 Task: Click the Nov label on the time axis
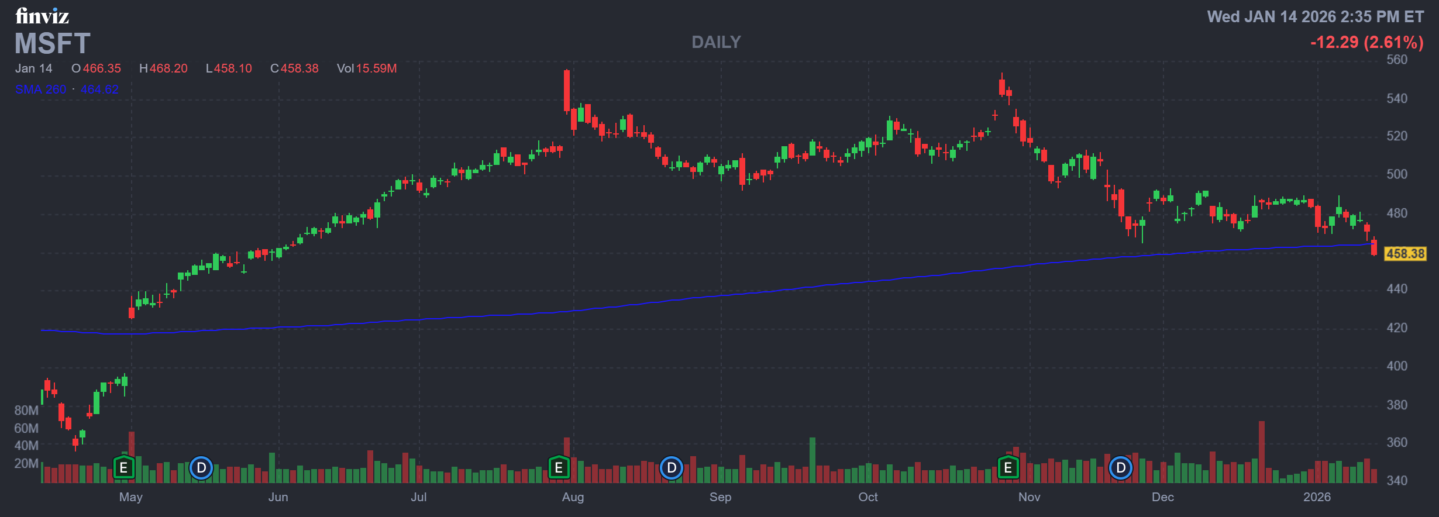[1029, 497]
